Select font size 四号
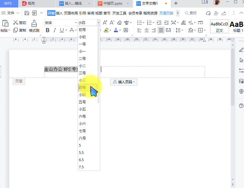This screenshot has width=244, height=188. (88, 87)
